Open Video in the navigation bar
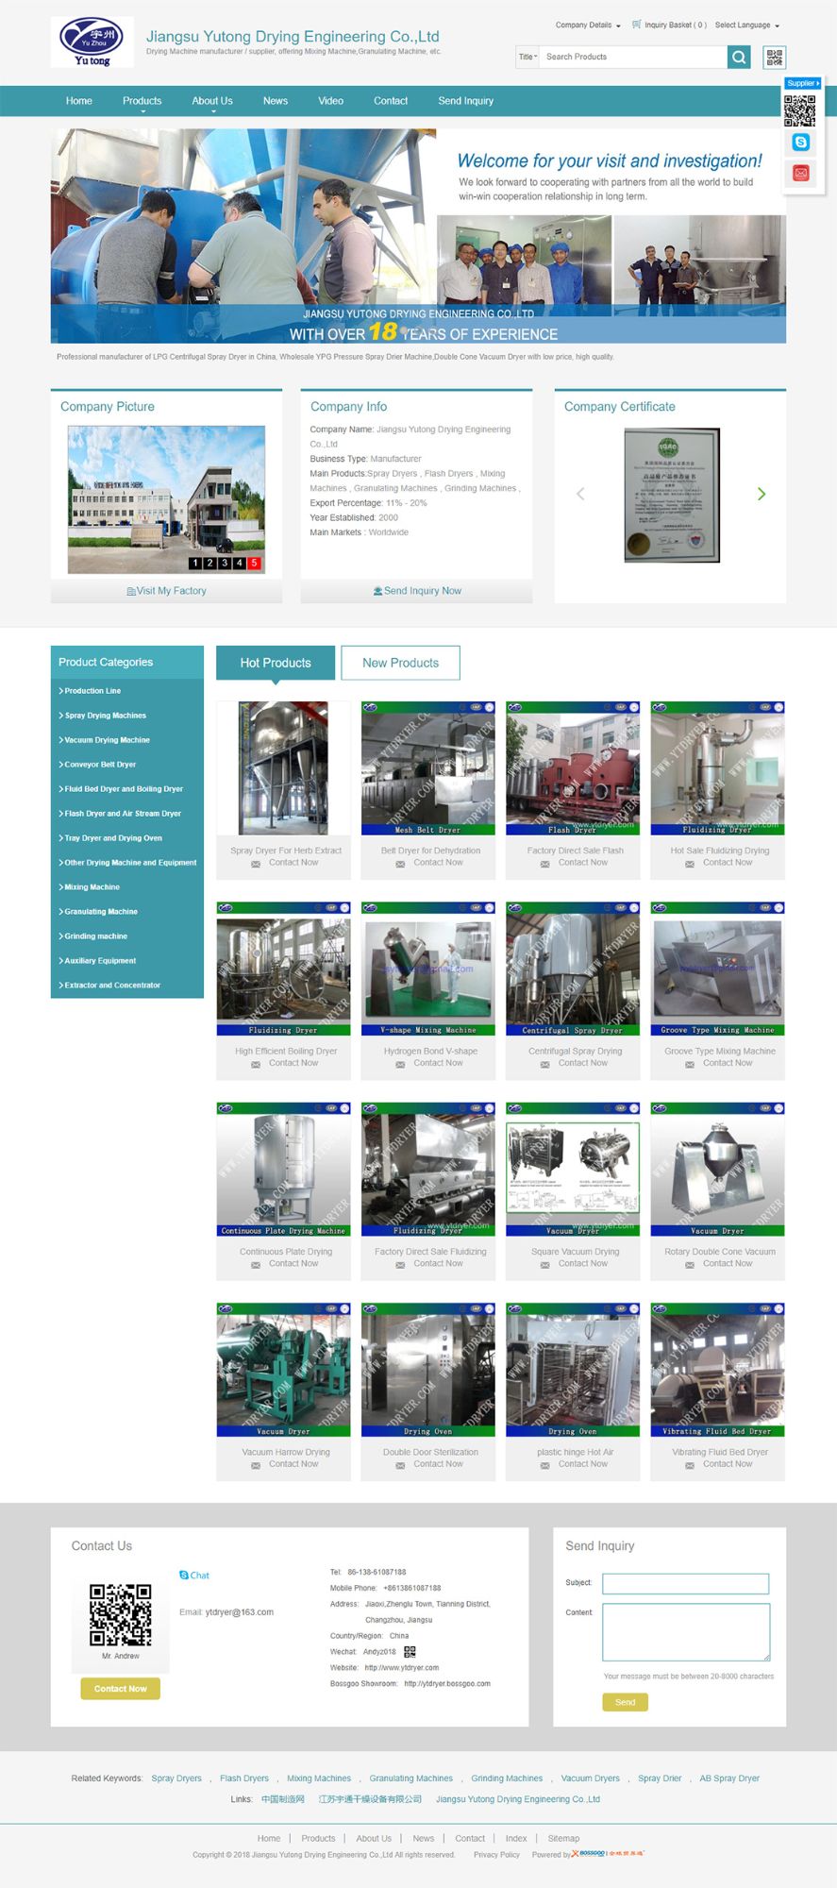The height and width of the screenshot is (1888, 837). [330, 101]
